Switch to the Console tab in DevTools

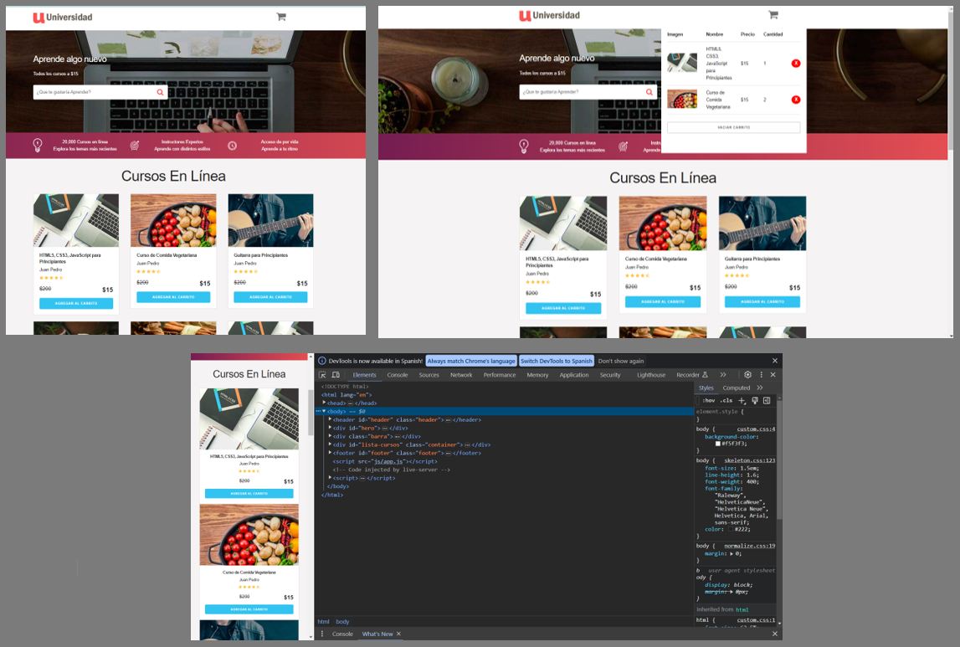(x=399, y=375)
